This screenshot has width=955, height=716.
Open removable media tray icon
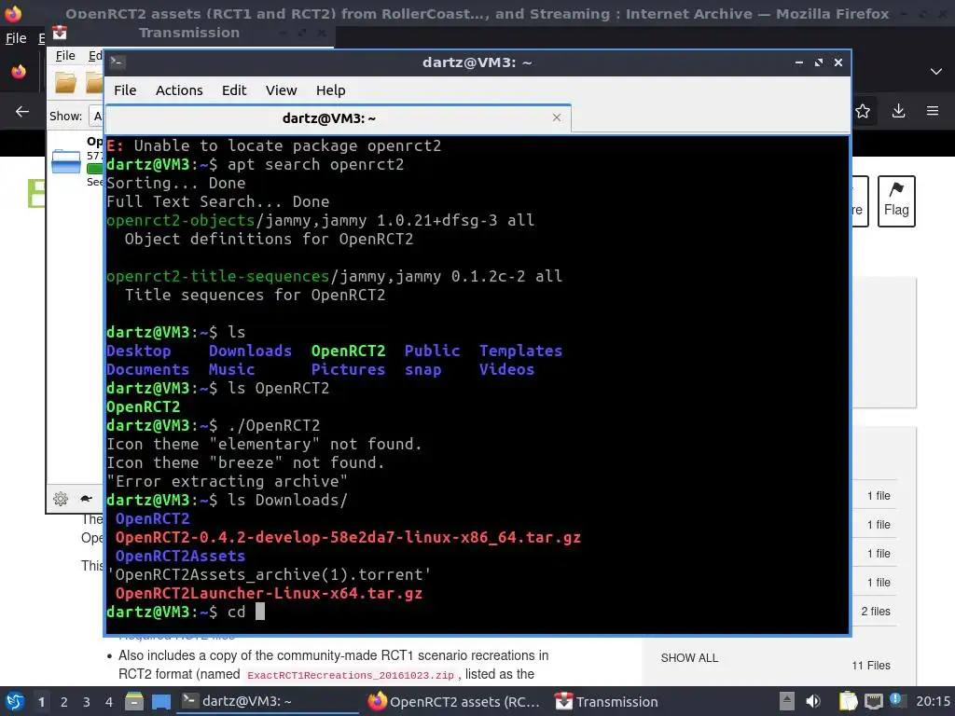787,701
